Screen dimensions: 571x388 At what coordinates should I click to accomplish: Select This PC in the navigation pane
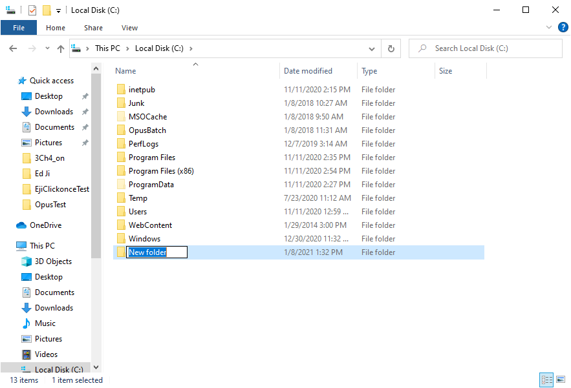pyautogui.click(x=42, y=246)
